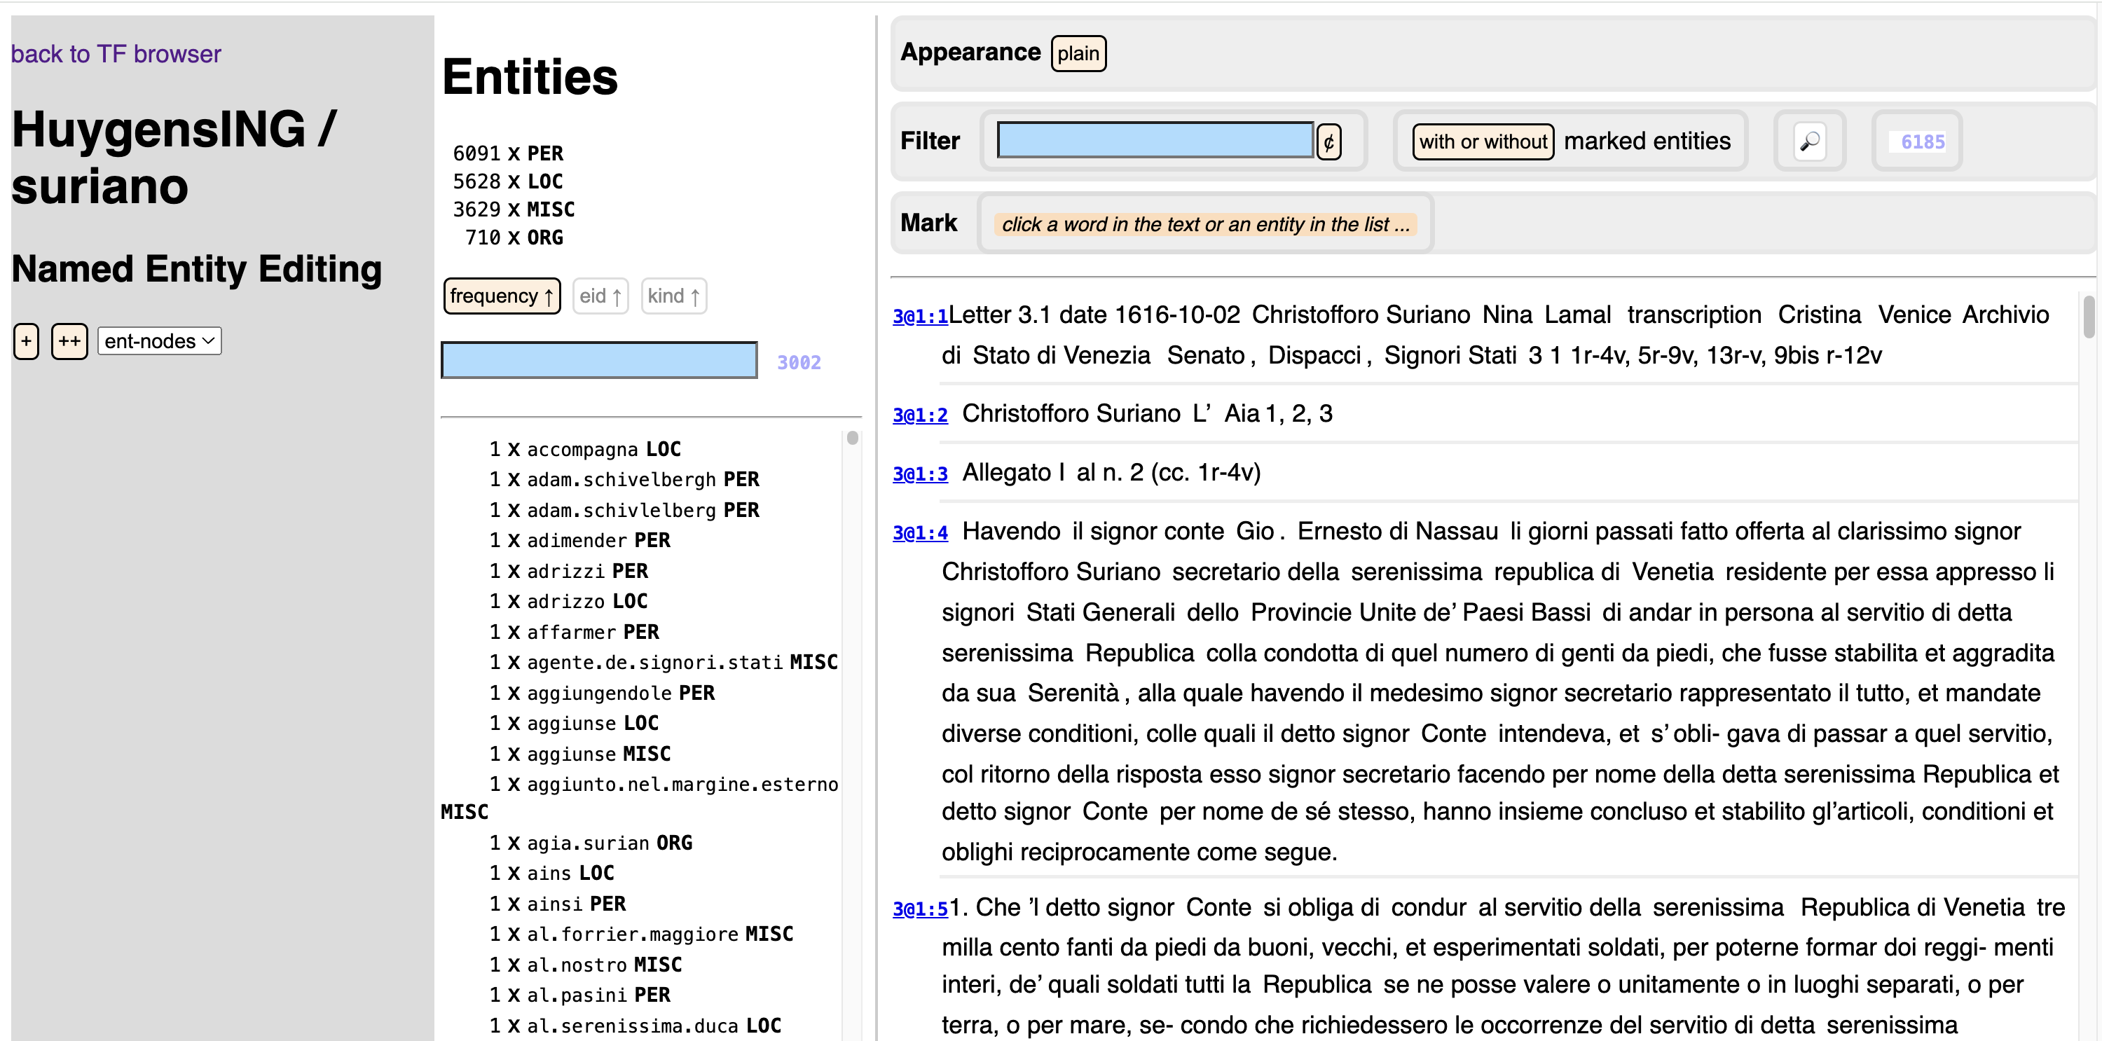The width and height of the screenshot is (2102, 1041).
Task: Click the word 'Nassau' in the text
Action: tap(1457, 531)
